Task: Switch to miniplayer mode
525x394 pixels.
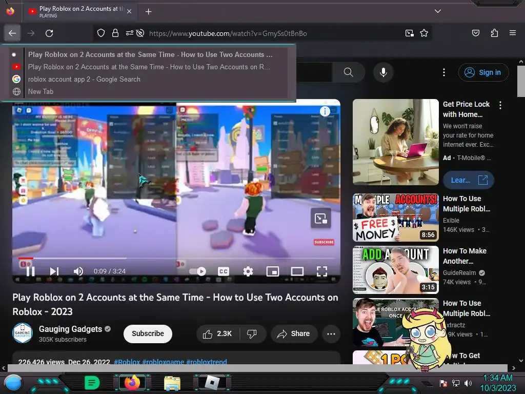Action: pyautogui.click(x=273, y=271)
